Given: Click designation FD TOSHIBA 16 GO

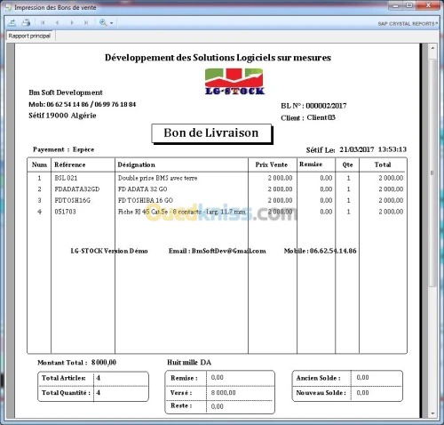Looking at the screenshot, I should [146, 200].
